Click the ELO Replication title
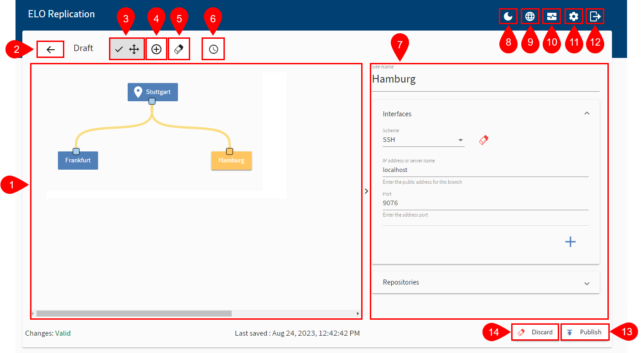 pos(62,14)
